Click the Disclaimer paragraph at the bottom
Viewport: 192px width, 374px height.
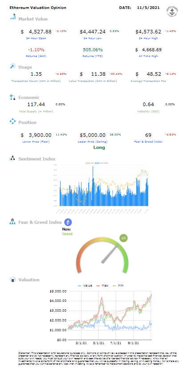98,359
